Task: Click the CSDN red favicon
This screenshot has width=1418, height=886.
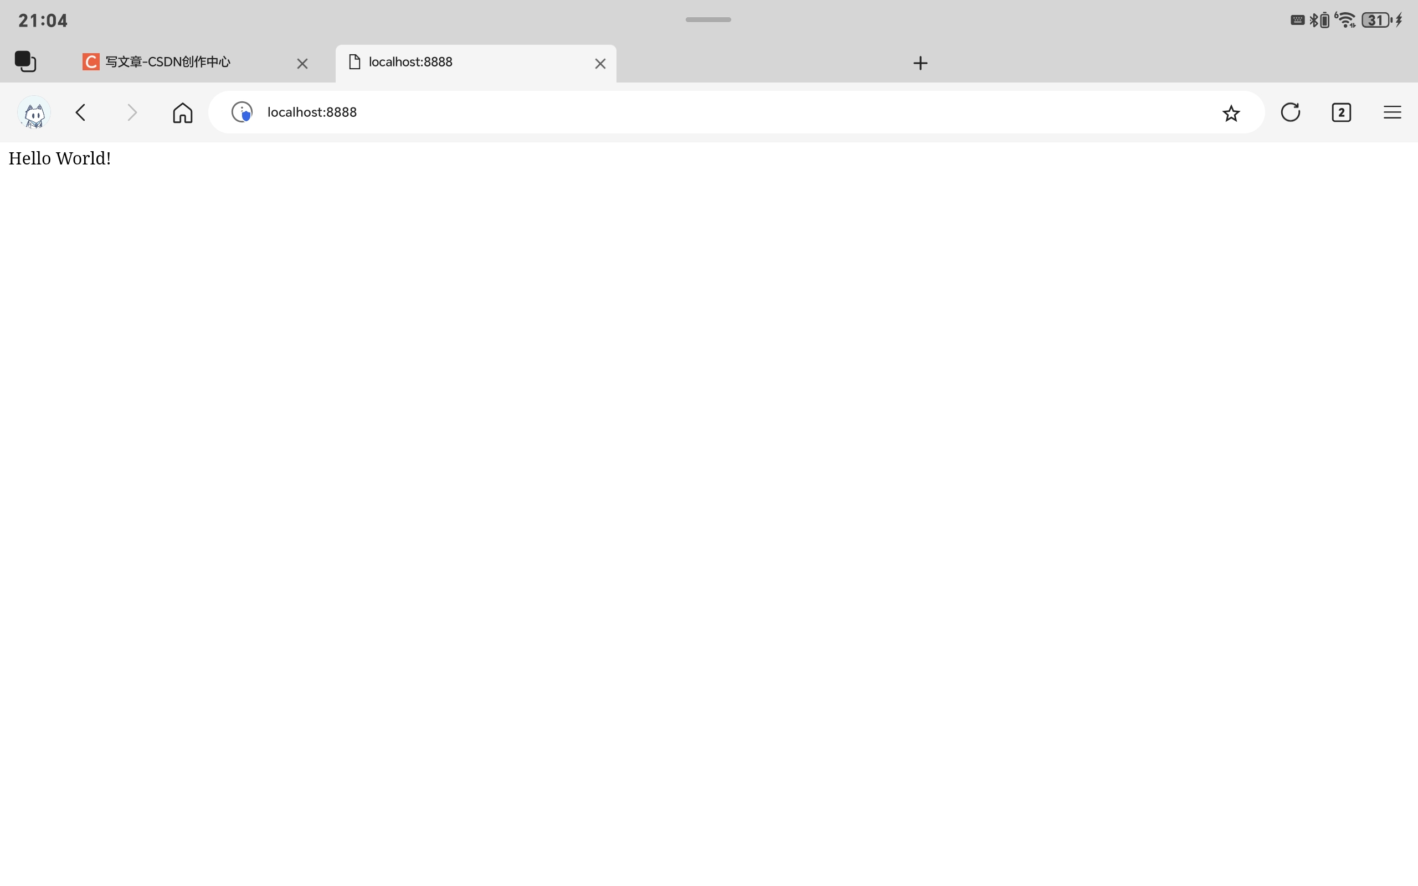Action: pyautogui.click(x=91, y=61)
